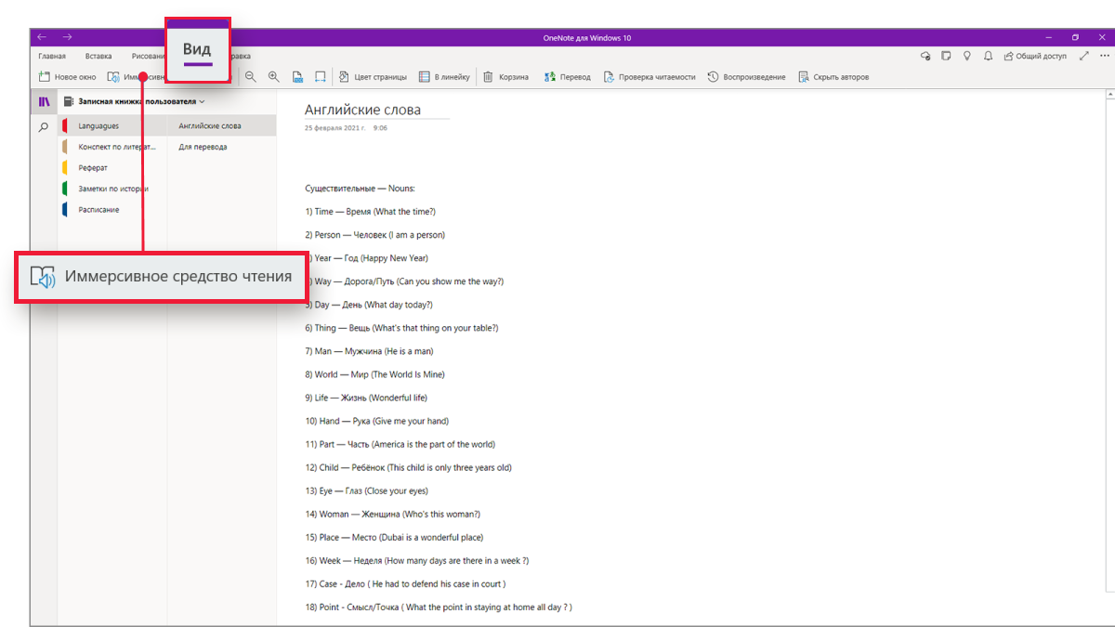The image size is (1115, 627).
Task: Click the line 13) Eye — Глаз
Action: (x=366, y=490)
